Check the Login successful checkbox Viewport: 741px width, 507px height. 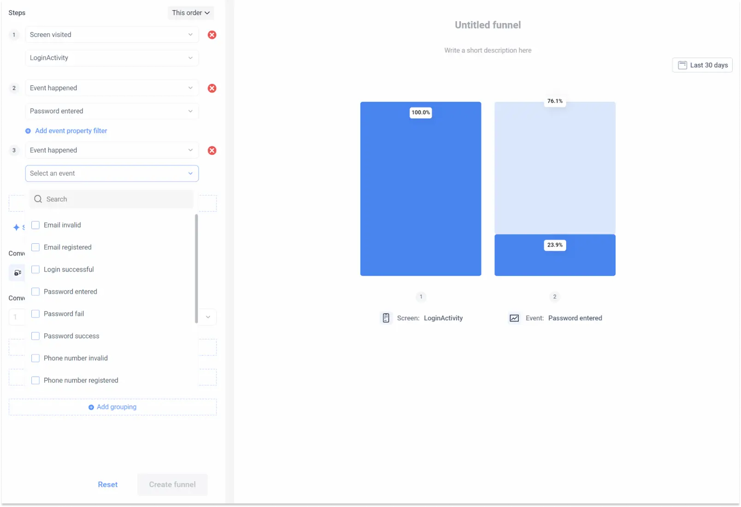(35, 269)
